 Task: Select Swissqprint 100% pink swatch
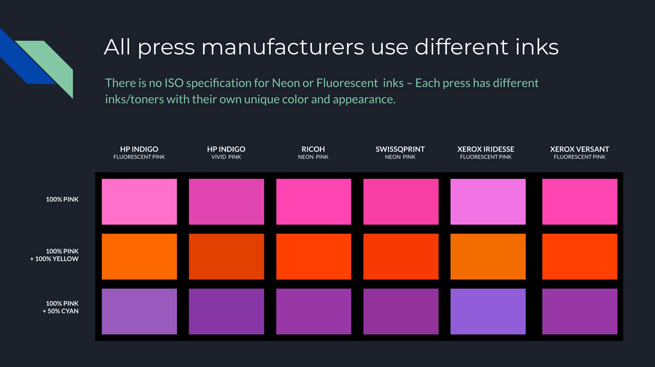(x=401, y=202)
